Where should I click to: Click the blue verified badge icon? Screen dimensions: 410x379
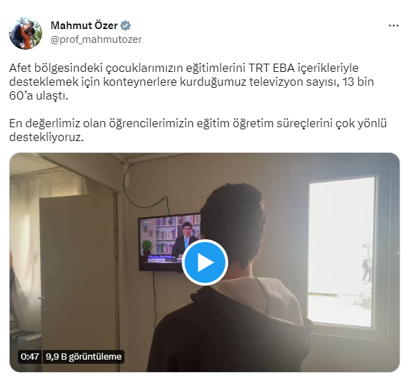tap(126, 26)
